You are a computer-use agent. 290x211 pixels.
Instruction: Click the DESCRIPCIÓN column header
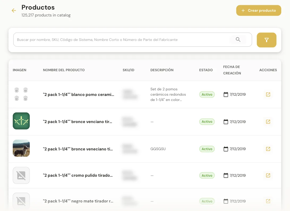pos(162,70)
